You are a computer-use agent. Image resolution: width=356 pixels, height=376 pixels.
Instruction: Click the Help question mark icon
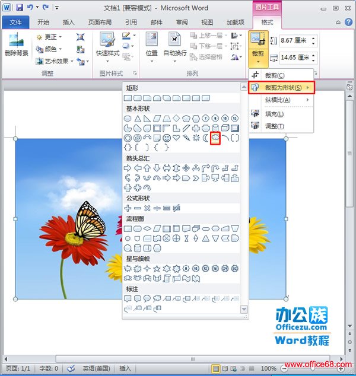[348, 22]
